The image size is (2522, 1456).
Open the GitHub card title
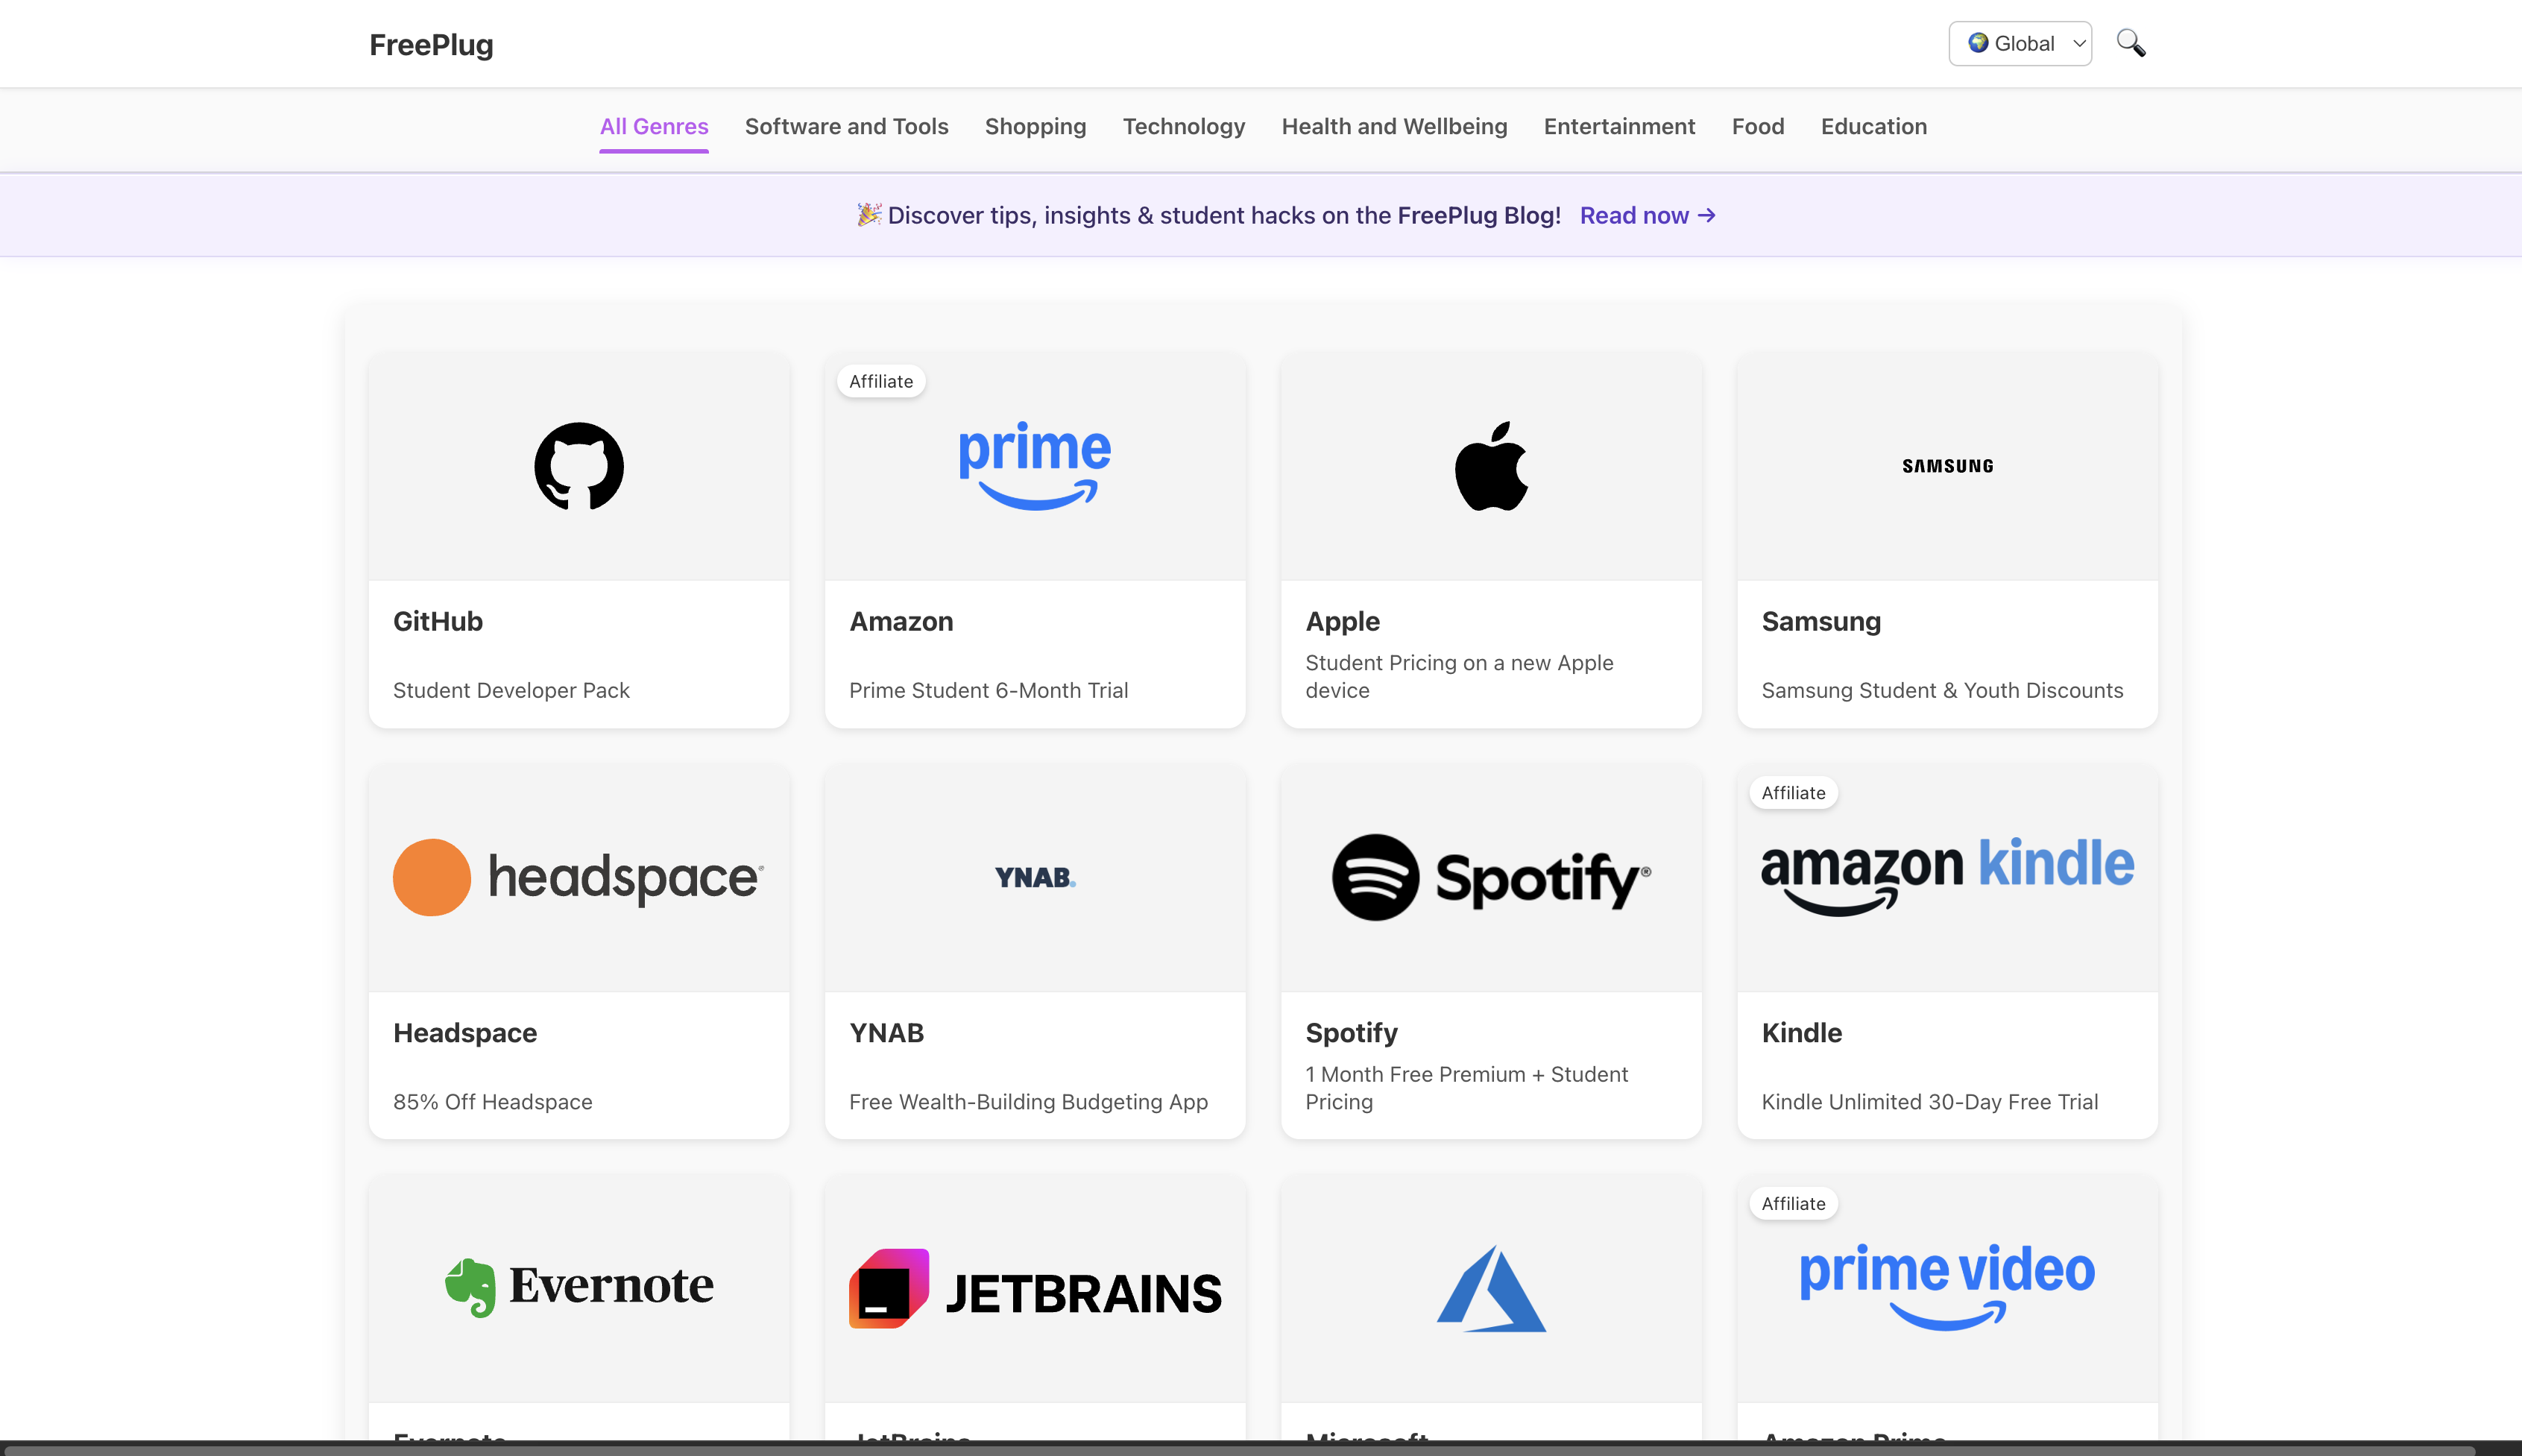tap(438, 621)
